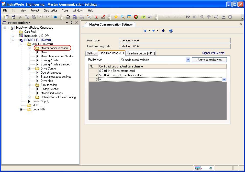
Task: Open Project Explorer options dropdown arrow
Action: coord(67,23)
